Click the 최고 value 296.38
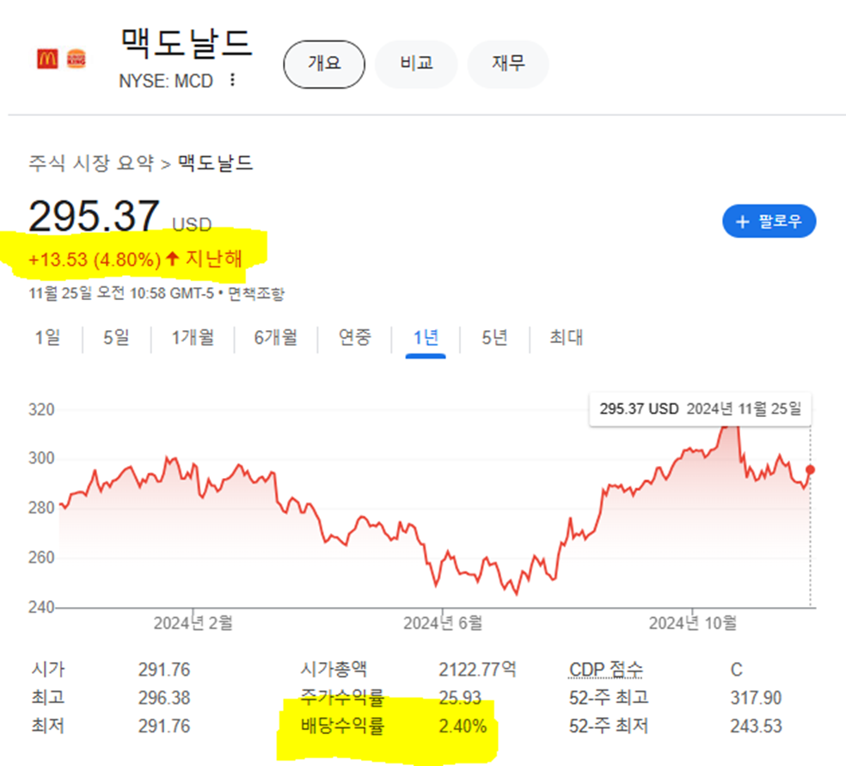The image size is (846, 766). pos(164,698)
